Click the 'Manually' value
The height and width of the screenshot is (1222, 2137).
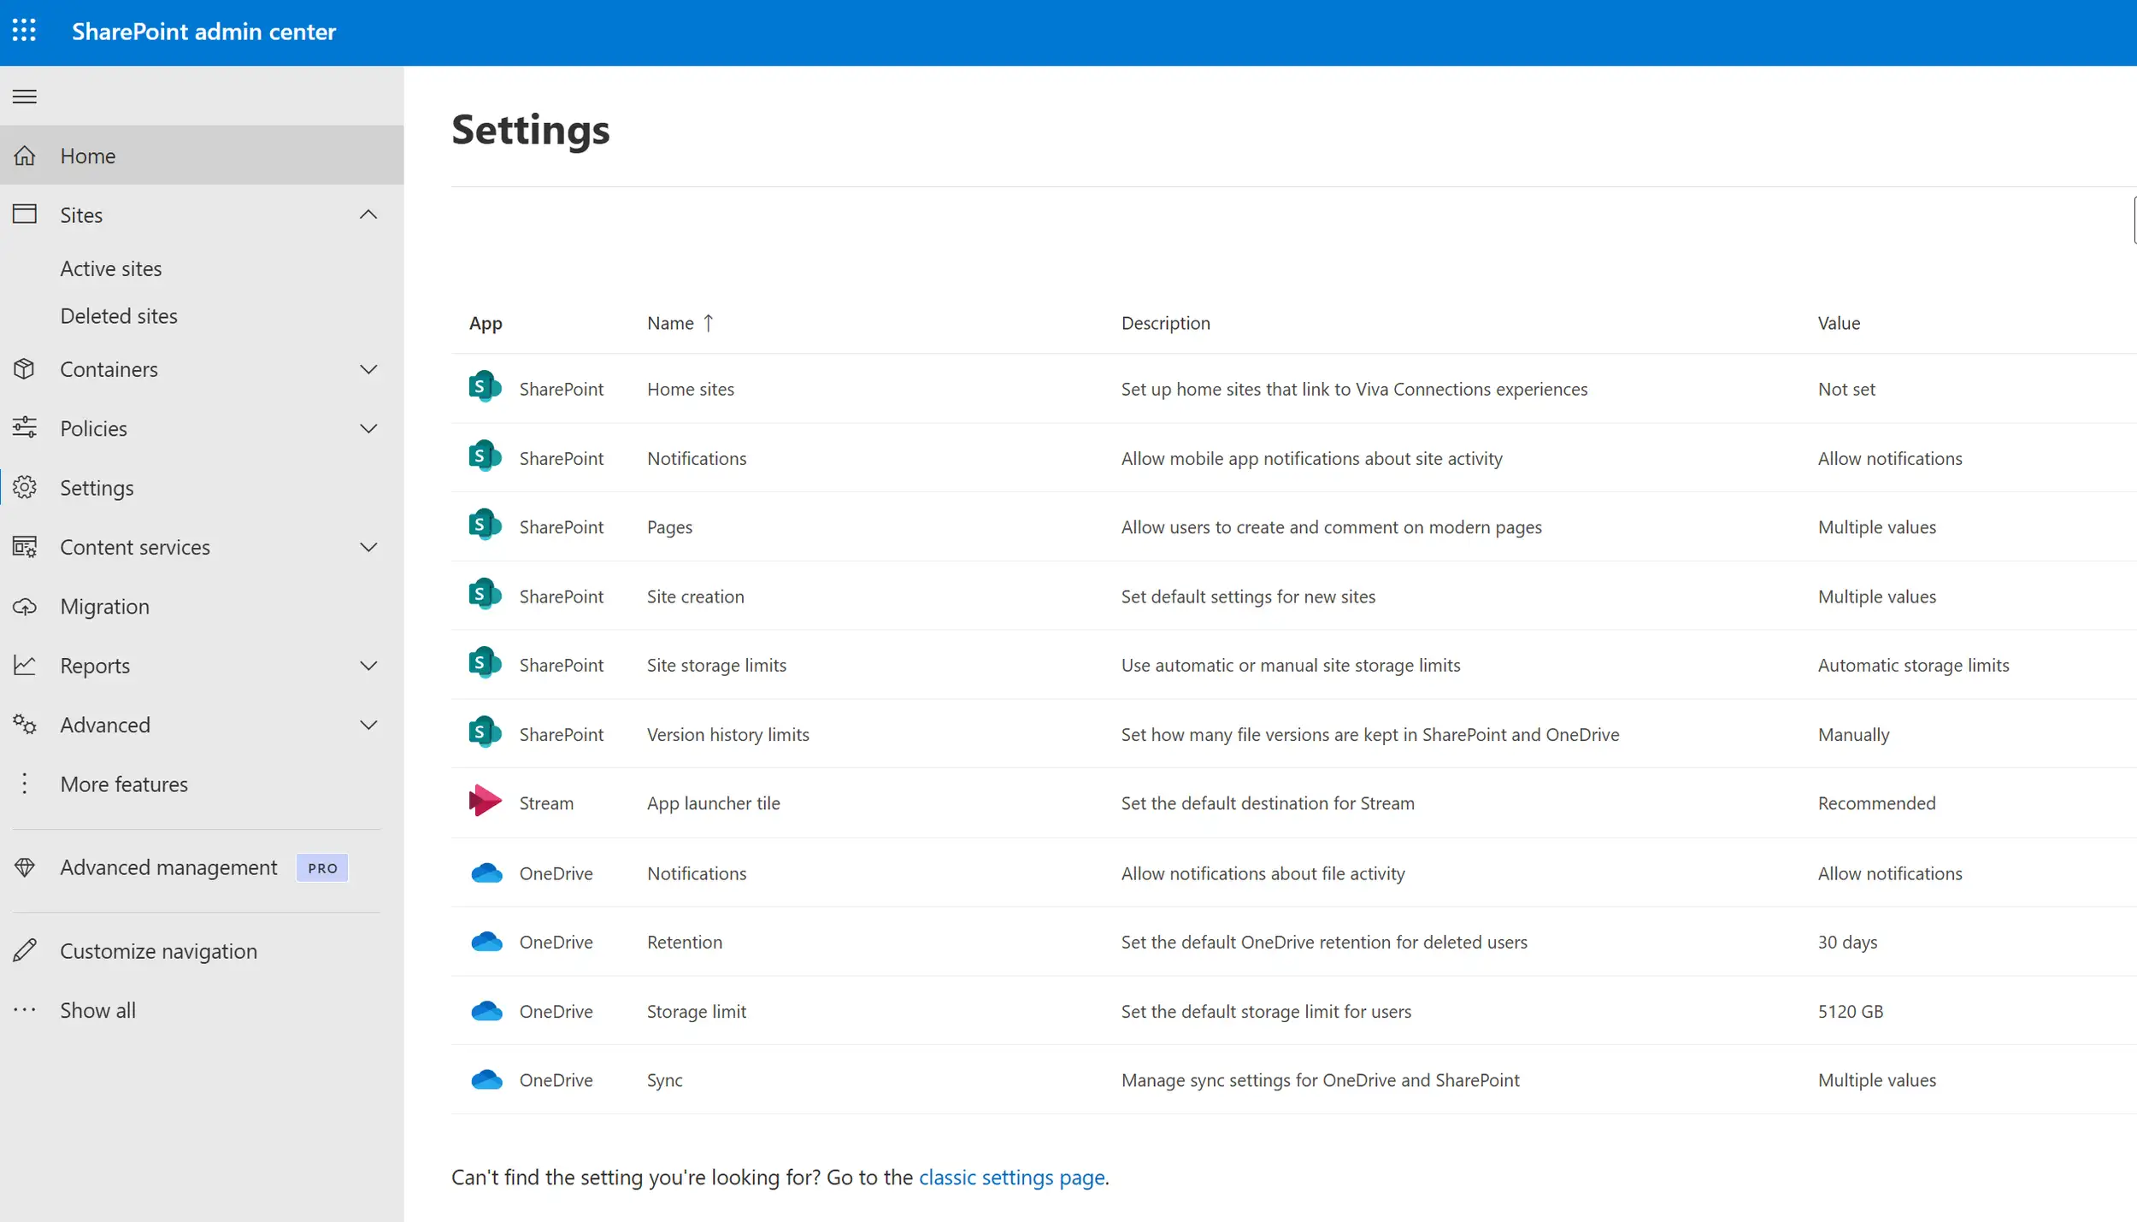click(x=1853, y=734)
